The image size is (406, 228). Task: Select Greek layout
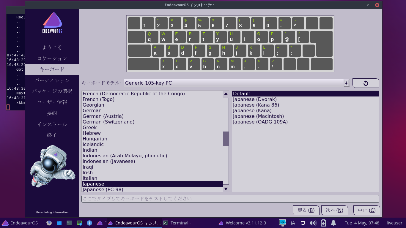coord(152,128)
